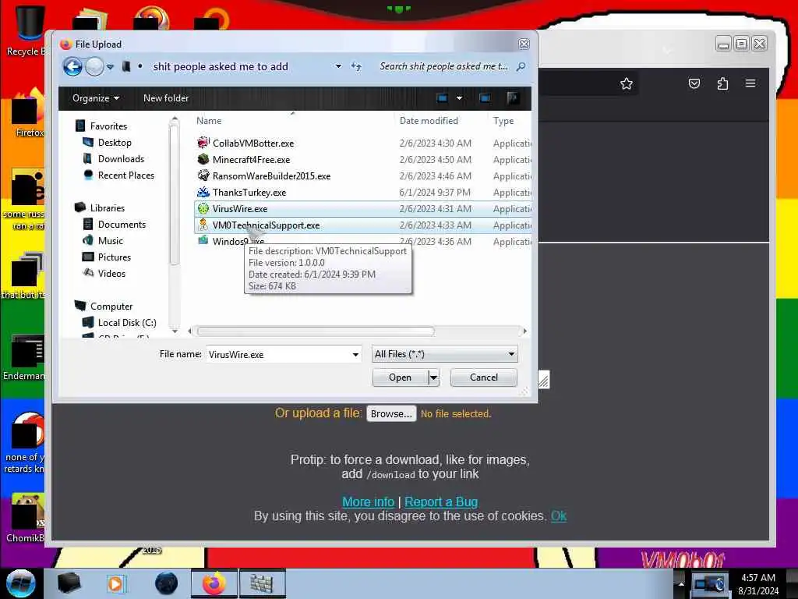Open the All Files (*.*) filter dropdown
Screen dimensions: 798x599
click(x=444, y=354)
